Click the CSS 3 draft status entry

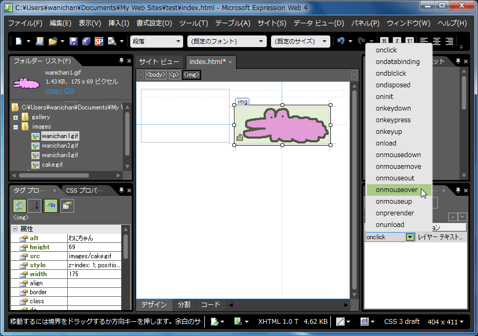pos(402,322)
